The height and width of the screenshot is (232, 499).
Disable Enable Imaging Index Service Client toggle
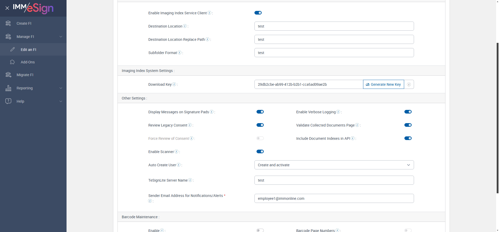(x=258, y=13)
